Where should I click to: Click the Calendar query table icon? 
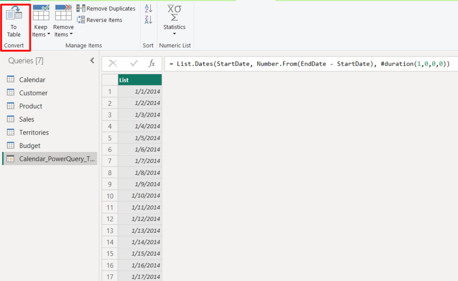[11, 79]
